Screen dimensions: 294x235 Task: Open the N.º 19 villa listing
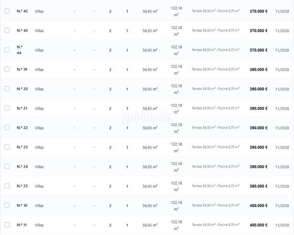pyautogui.click(x=22, y=69)
